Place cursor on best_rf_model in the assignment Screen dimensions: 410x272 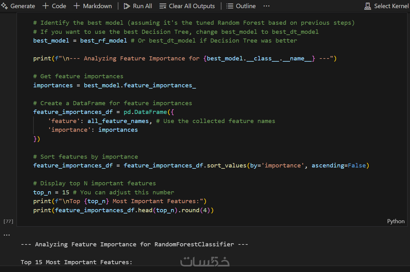(x=103, y=41)
